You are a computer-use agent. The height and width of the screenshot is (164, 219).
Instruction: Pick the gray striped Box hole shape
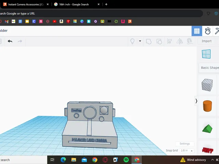coord(207,85)
